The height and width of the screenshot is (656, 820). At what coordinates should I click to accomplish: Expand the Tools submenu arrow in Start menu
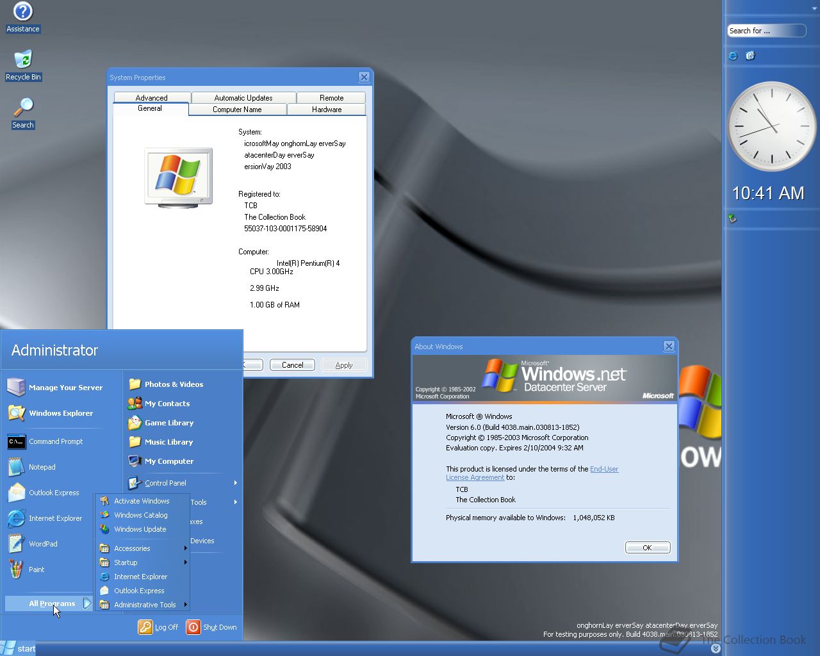point(236,502)
